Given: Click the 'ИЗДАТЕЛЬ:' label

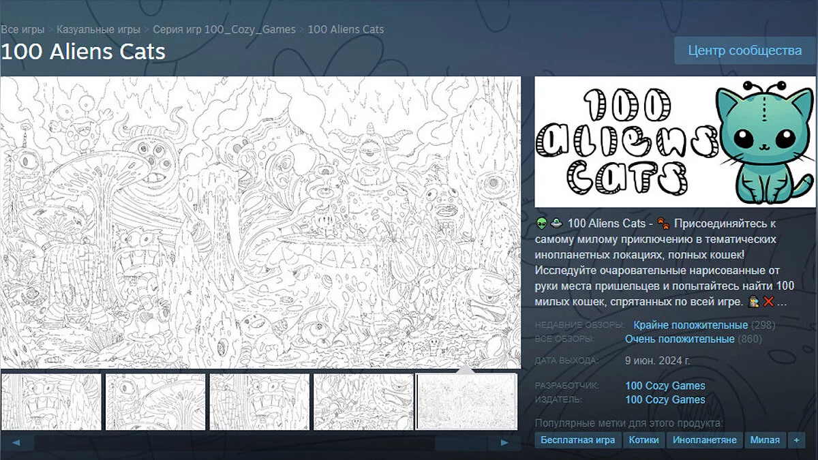Looking at the screenshot, I should pos(559,399).
